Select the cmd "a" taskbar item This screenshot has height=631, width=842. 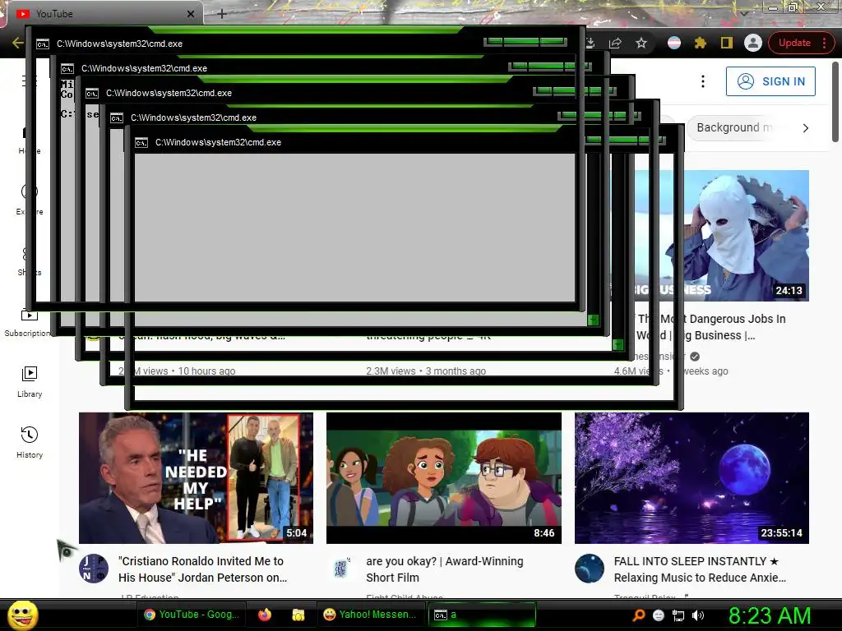click(x=482, y=615)
